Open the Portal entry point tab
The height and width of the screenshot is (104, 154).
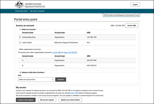click(21, 11)
